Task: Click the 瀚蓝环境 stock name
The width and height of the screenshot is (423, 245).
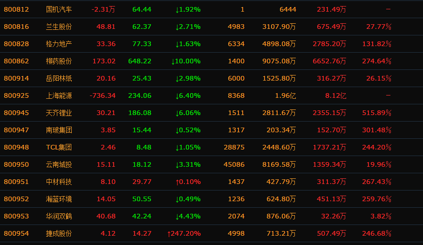Action: pyautogui.click(x=59, y=199)
